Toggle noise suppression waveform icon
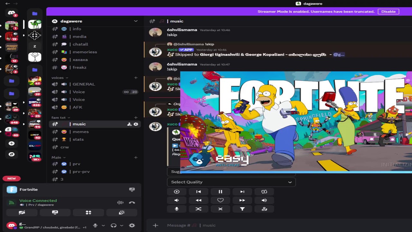The width and height of the screenshot is (412, 232). (x=120, y=203)
